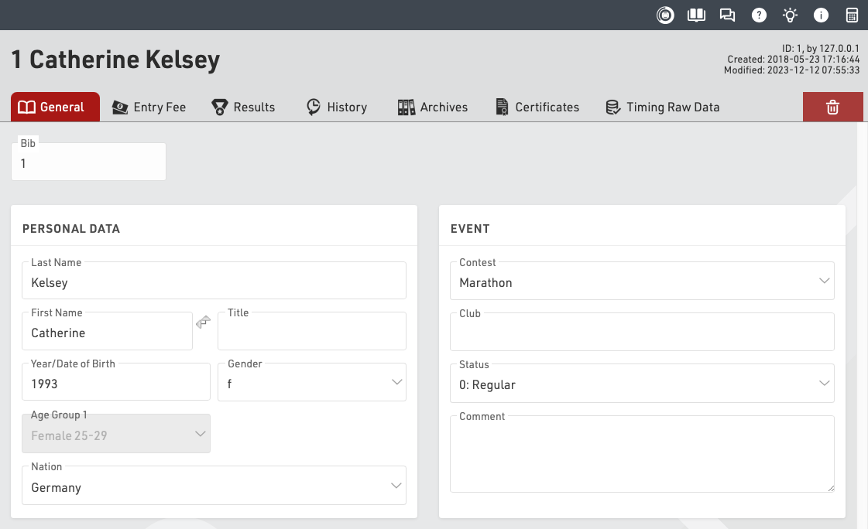Focus the Comment text area
868x529 pixels.
tap(641, 456)
